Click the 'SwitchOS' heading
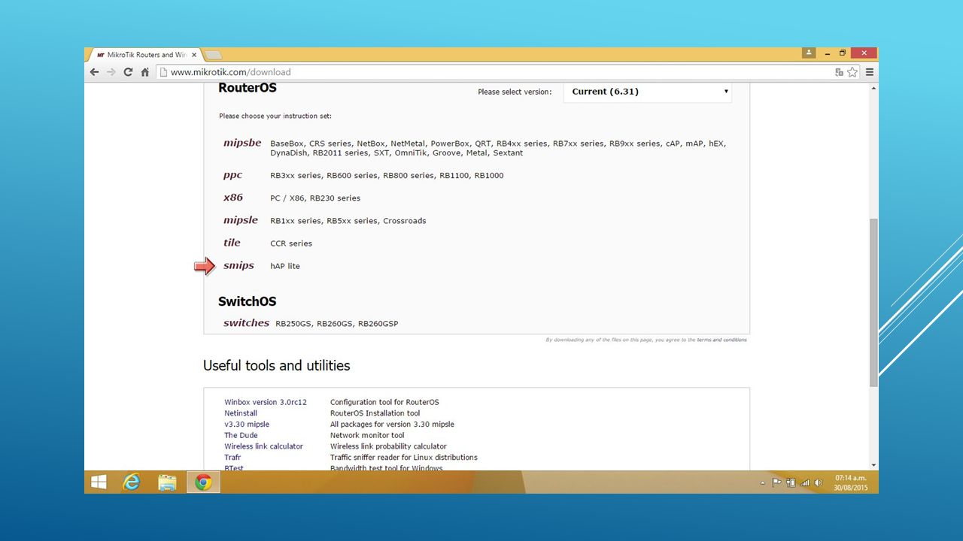This screenshot has width=963, height=541. pyautogui.click(x=247, y=301)
